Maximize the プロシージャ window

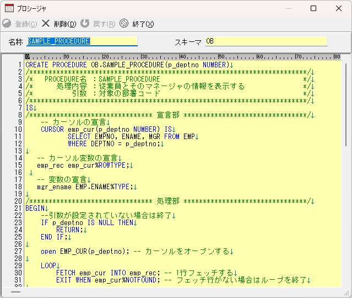[x=313, y=8]
